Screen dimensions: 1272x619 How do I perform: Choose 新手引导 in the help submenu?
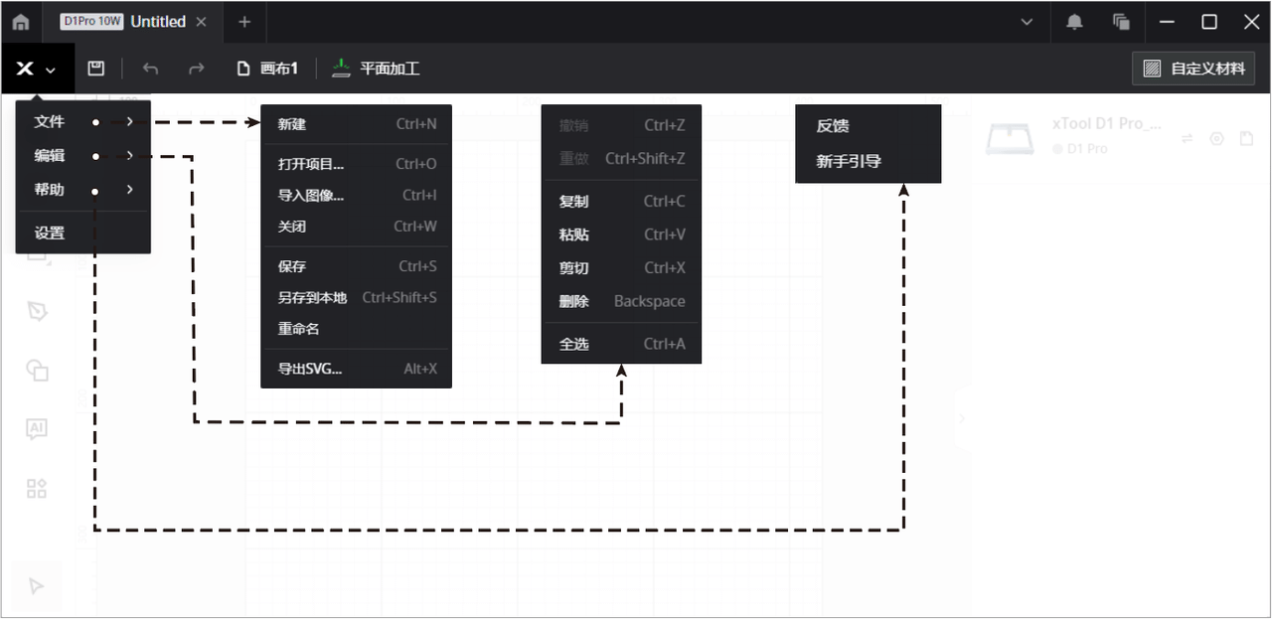click(868, 161)
